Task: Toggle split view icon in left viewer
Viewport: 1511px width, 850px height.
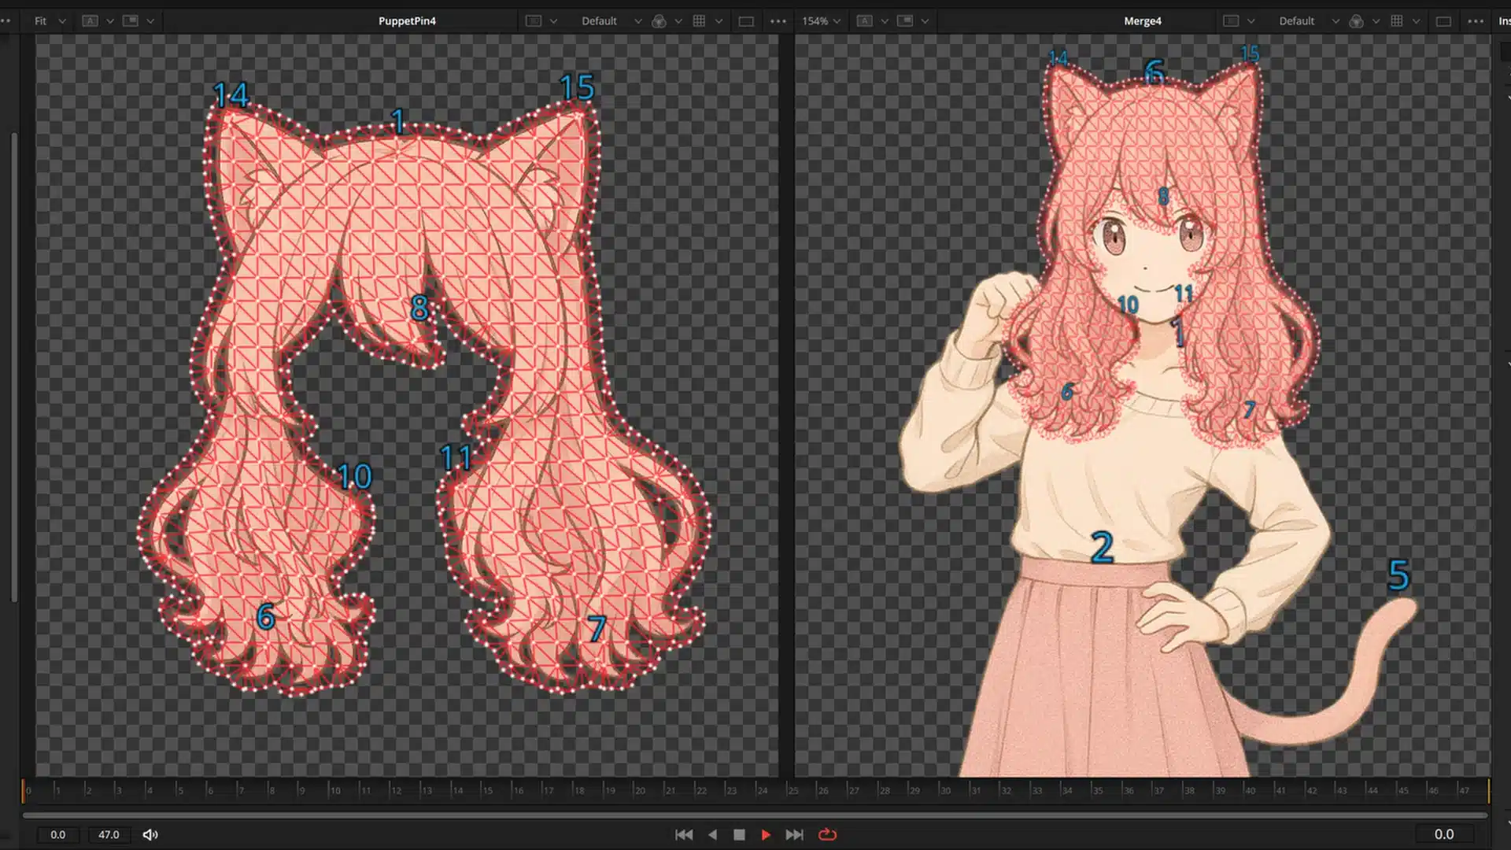Action: [x=131, y=21]
